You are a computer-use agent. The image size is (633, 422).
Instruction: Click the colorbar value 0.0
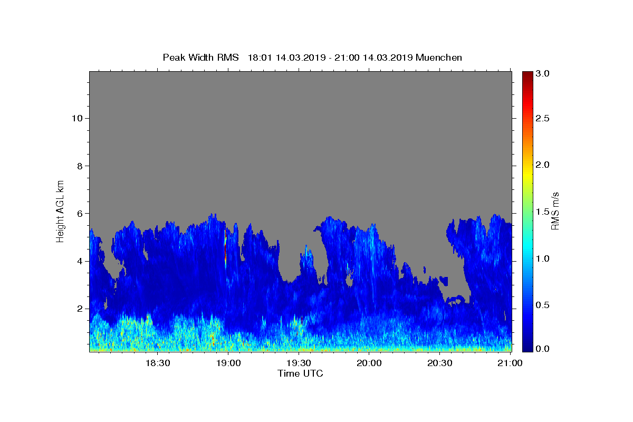click(543, 349)
